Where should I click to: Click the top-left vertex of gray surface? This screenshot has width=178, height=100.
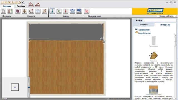tap(29, 24)
